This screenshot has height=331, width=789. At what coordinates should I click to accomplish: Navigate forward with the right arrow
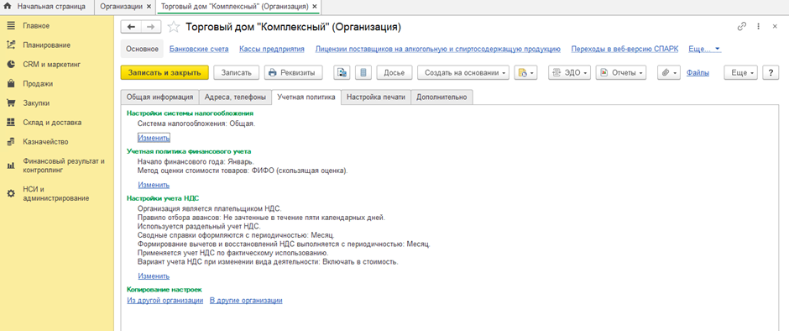click(151, 27)
